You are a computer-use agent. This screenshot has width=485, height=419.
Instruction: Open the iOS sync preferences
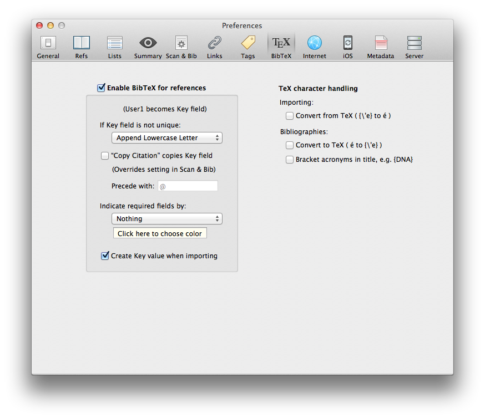(347, 47)
